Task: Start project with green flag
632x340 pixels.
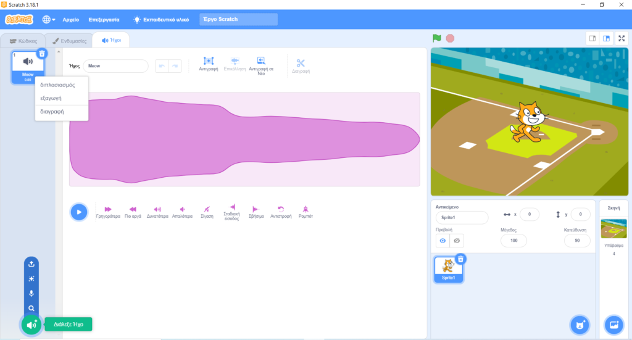Action: tap(437, 38)
